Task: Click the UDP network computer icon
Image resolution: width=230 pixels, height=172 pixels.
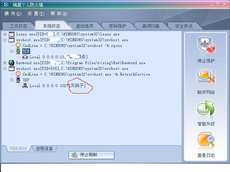Action: 18,80
